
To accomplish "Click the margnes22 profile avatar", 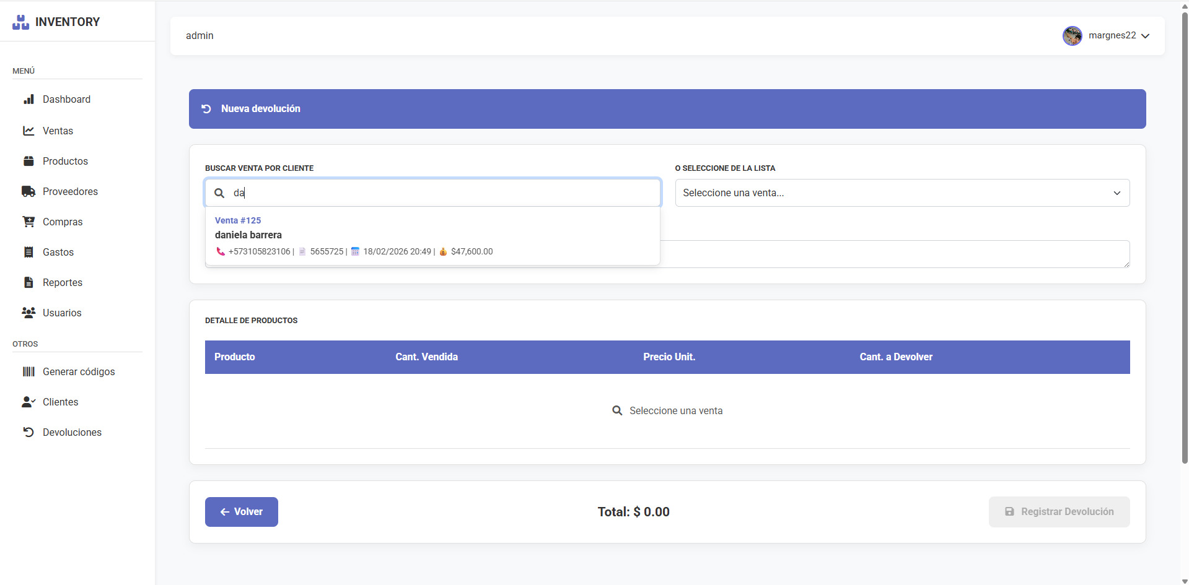I will [1072, 36].
